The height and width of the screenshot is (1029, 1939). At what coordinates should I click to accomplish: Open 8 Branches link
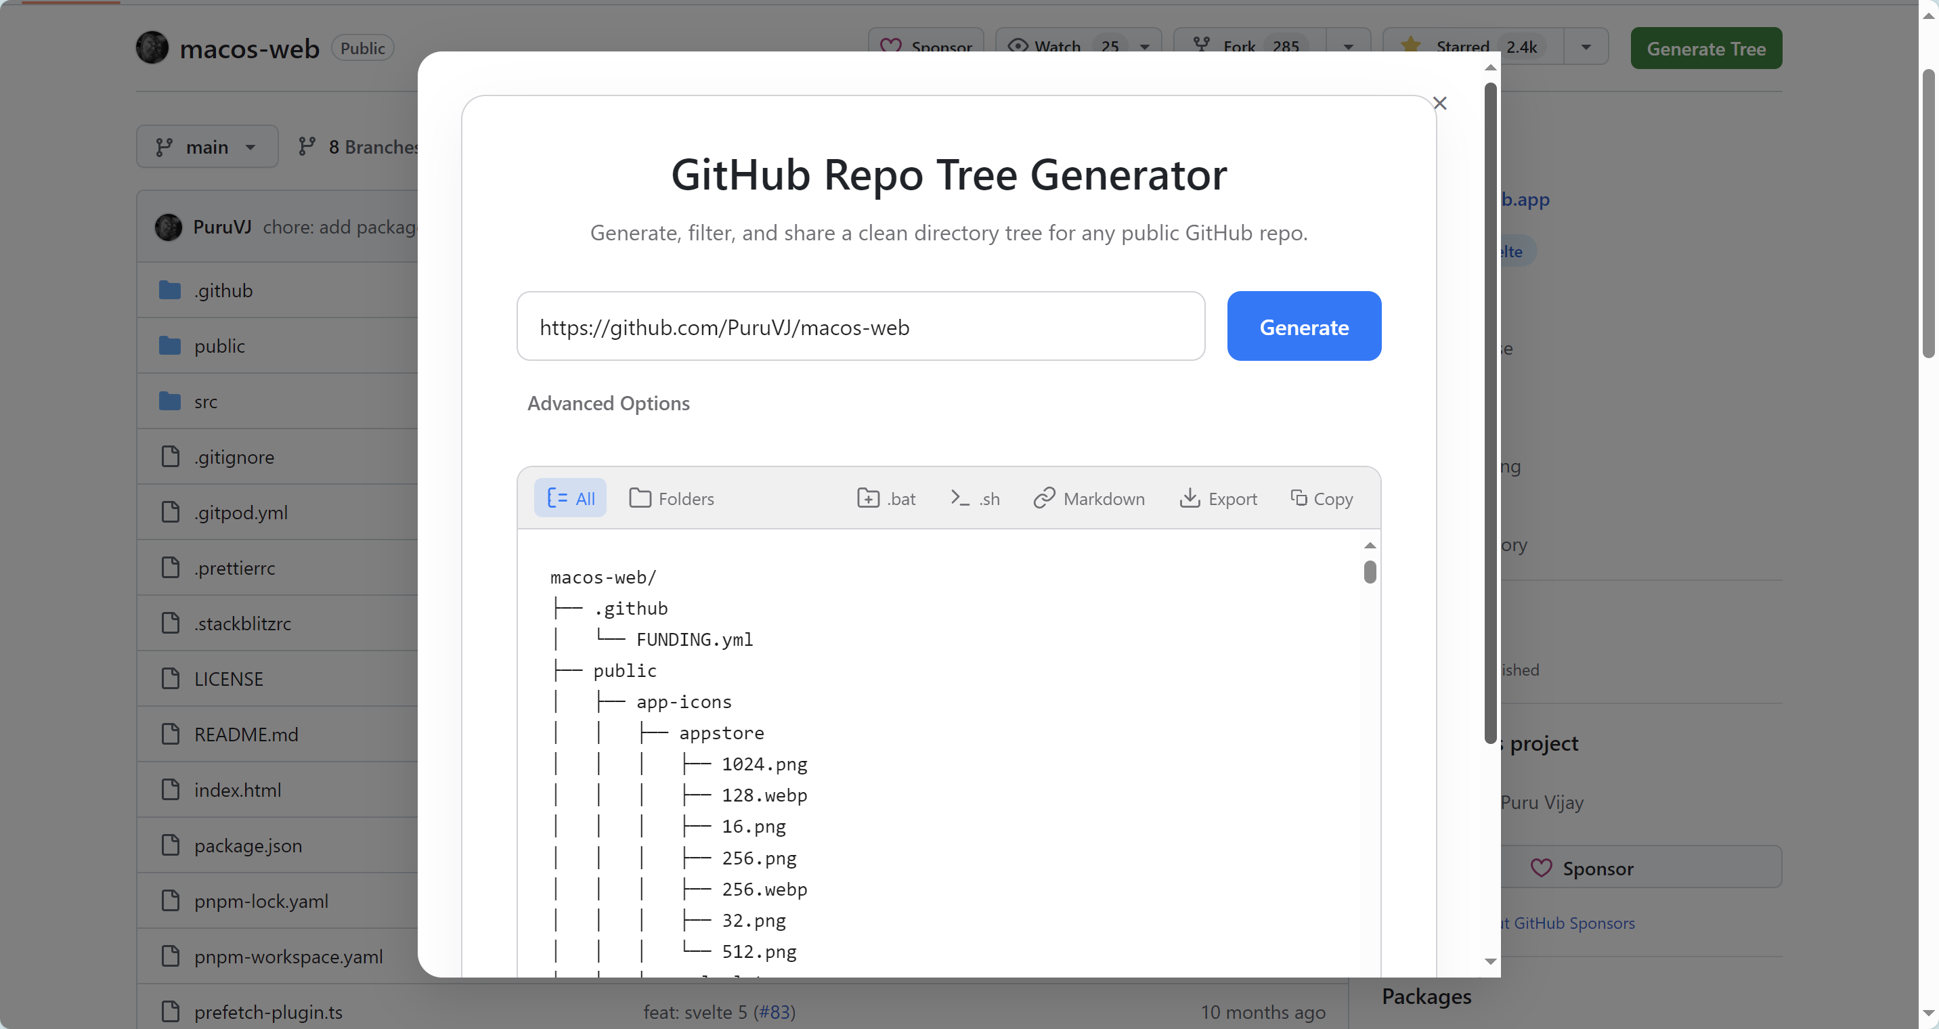(357, 147)
